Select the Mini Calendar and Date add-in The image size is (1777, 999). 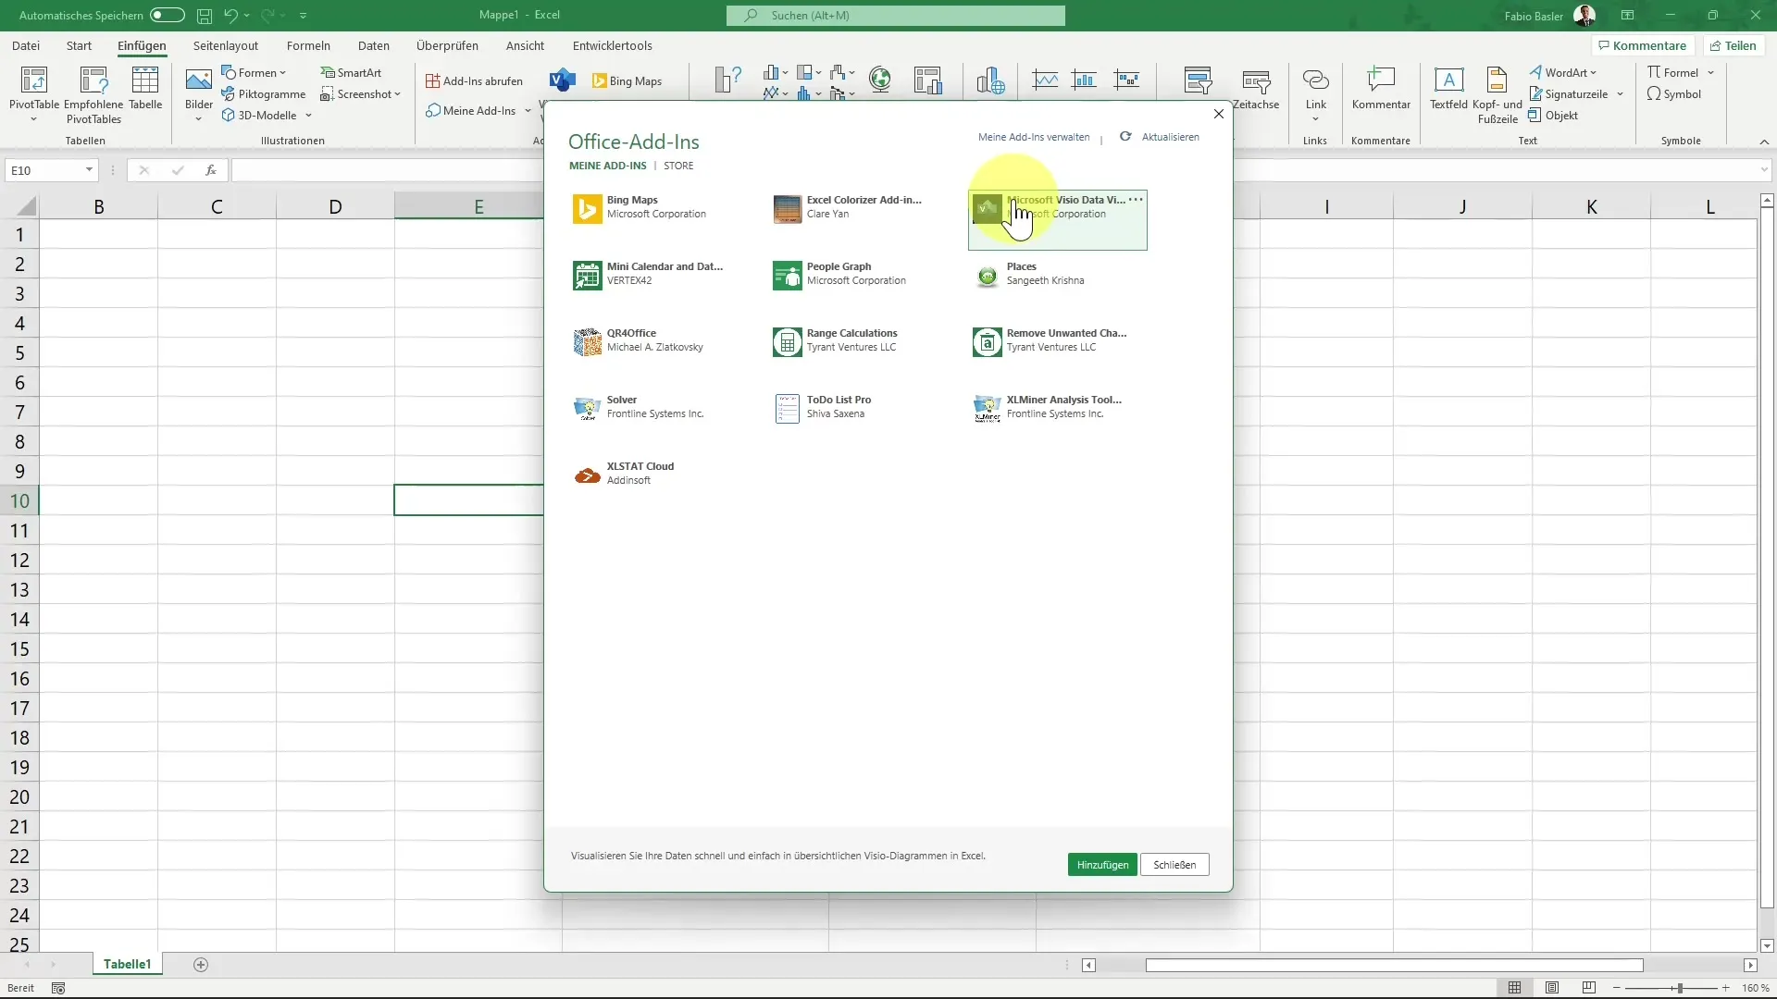click(648, 275)
